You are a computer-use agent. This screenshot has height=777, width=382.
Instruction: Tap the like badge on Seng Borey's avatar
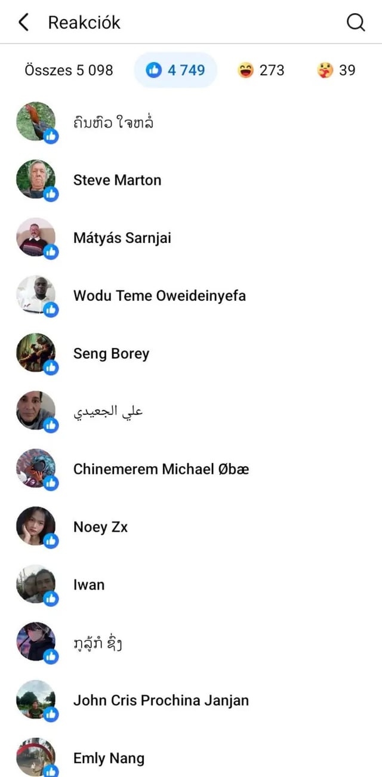click(51, 368)
